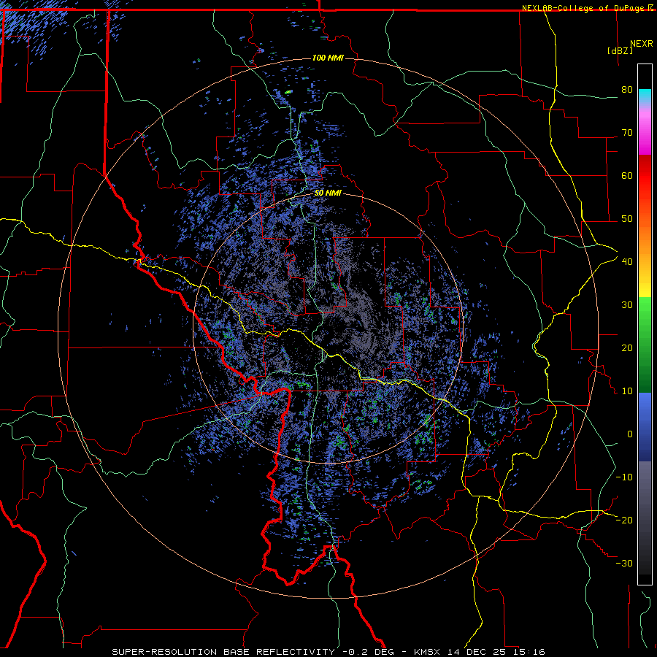657x657 pixels.
Task: Click the "100 NMI" range ring label
Action: [328, 58]
